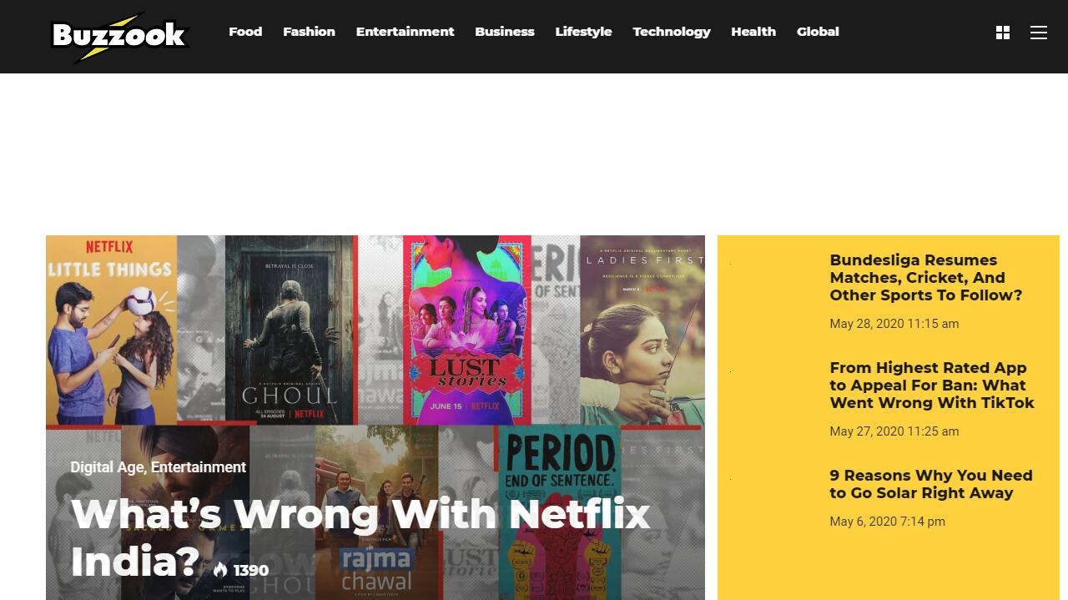Click the May 28, 2020 timestamp

click(894, 324)
